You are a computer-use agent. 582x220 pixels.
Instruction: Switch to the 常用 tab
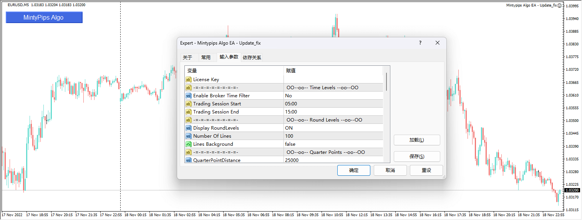click(206, 58)
